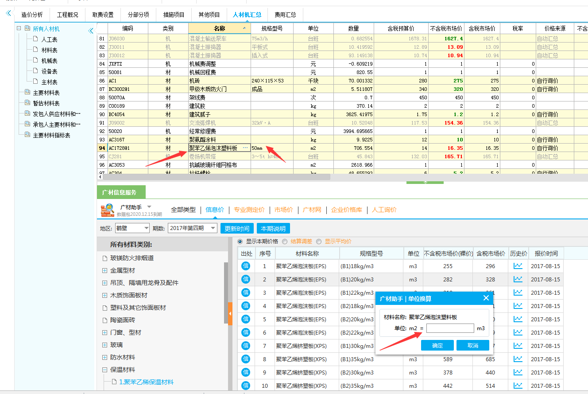Switch to the 分部分项 tab

pyautogui.click(x=138, y=15)
